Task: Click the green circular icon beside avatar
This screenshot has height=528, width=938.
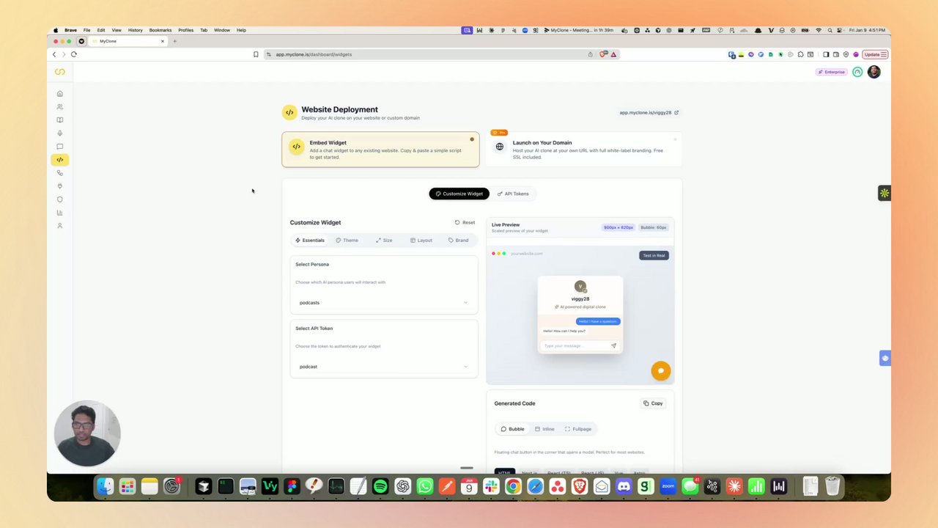Action: point(857,72)
